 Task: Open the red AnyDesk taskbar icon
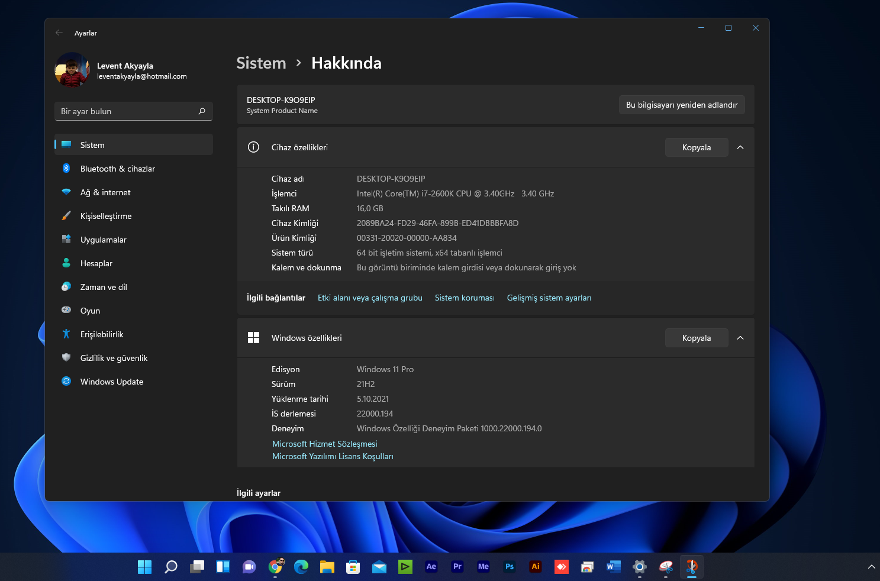pyautogui.click(x=562, y=567)
